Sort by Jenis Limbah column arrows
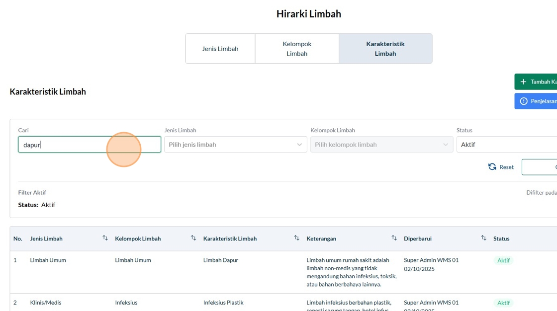The width and height of the screenshot is (557, 311). [105, 238]
